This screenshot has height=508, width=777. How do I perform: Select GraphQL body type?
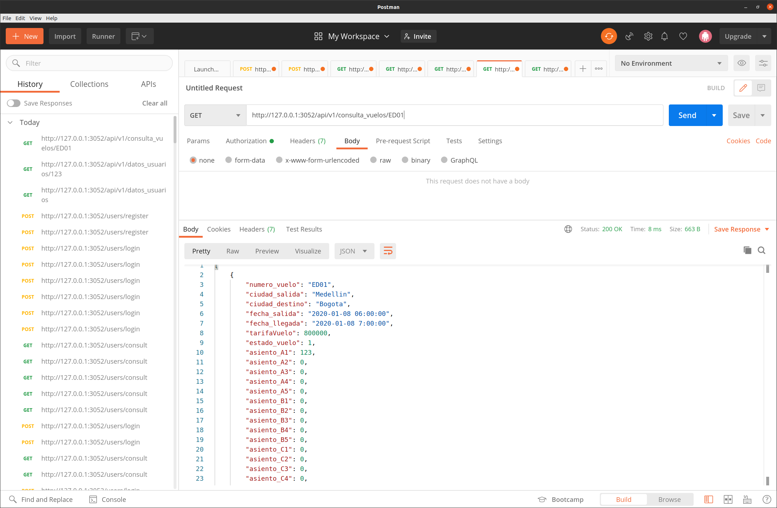pos(444,160)
